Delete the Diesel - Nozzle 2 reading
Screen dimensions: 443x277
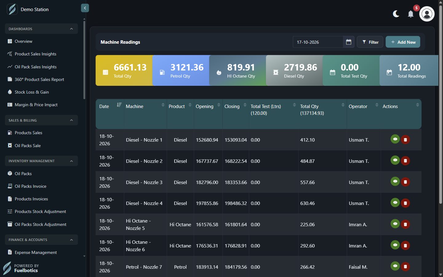(x=405, y=161)
